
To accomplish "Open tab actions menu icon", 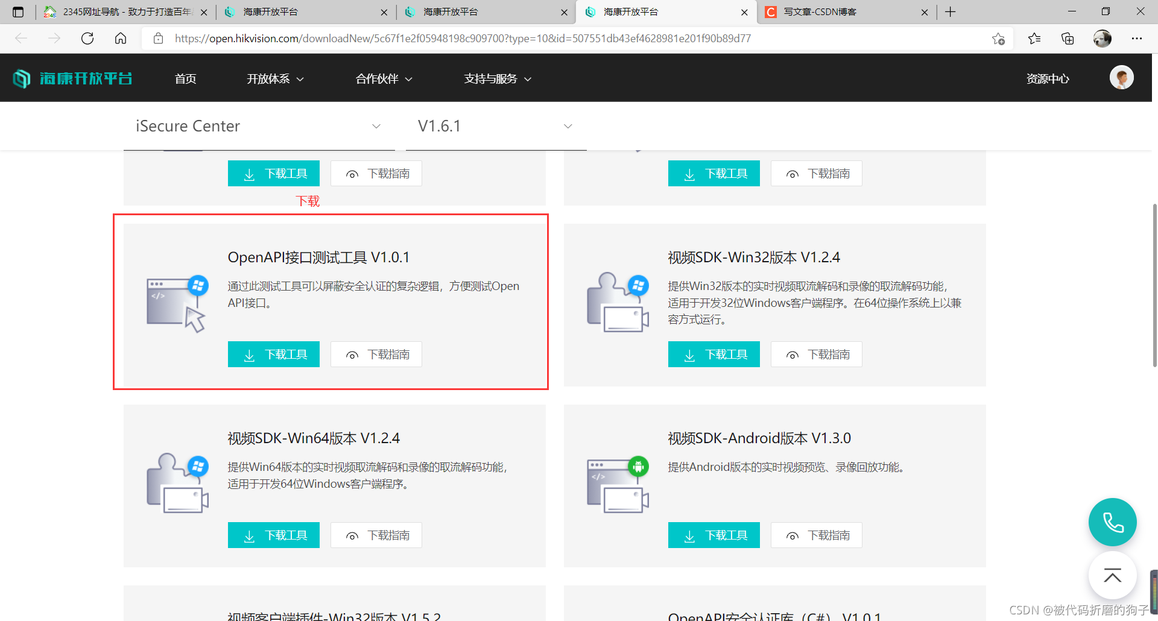I will point(18,12).
